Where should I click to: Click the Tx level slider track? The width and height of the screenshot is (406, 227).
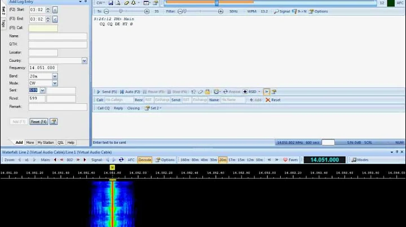pos(126,11)
